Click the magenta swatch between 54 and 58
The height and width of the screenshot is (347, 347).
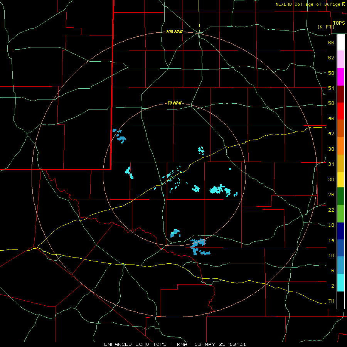click(x=340, y=77)
